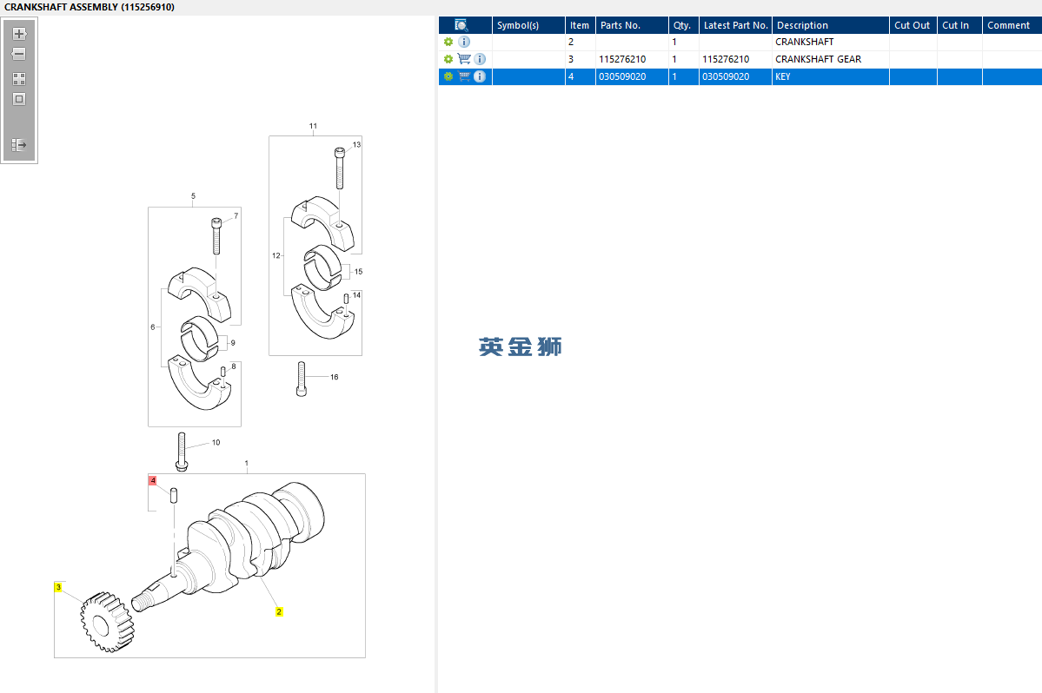Zoom out the diagram with minus icon
The image size is (1042, 693).
[x=19, y=54]
